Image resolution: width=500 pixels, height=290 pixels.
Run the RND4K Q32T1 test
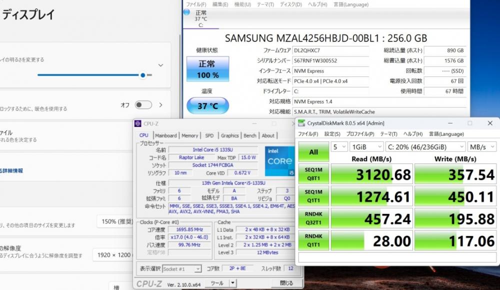coord(313,218)
